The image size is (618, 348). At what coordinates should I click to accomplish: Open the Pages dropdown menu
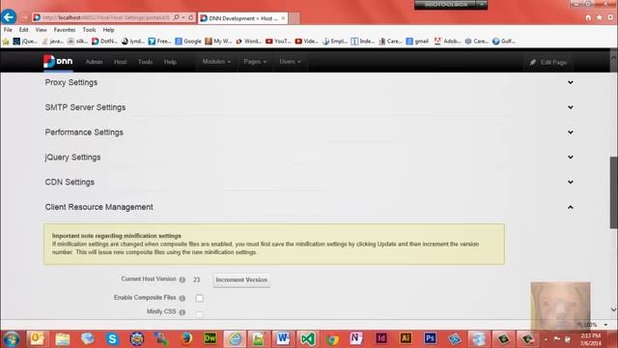point(255,62)
